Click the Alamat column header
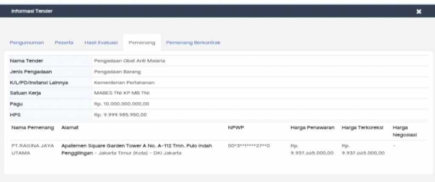This screenshot has height=182, width=435. tap(70, 127)
